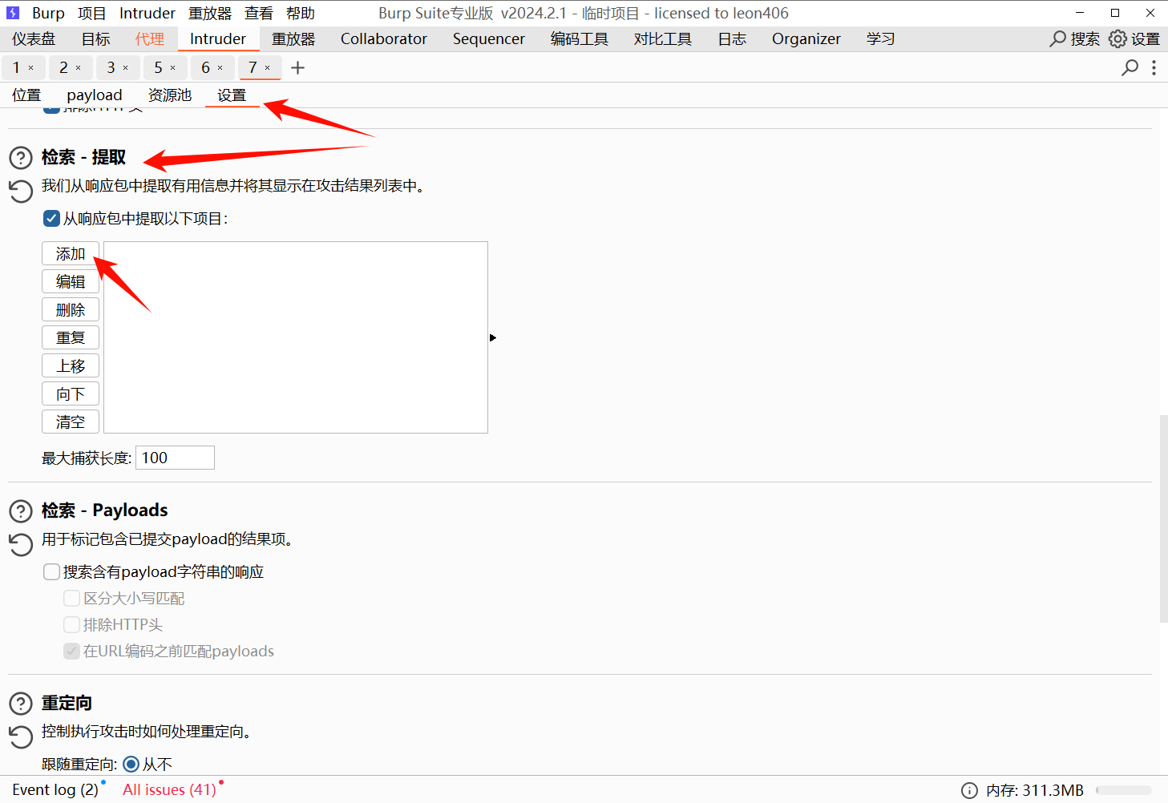
Task: Open the settings gear icon at top right
Action: tap(1117, 38)
